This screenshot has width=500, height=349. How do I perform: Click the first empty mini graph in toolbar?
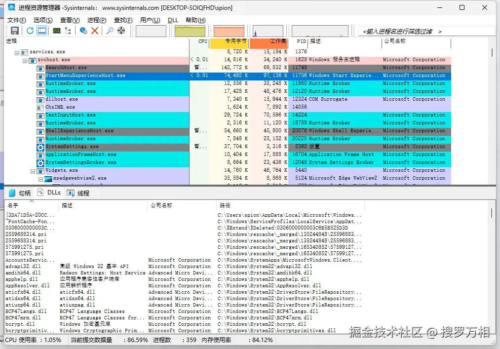click(151, 31)
